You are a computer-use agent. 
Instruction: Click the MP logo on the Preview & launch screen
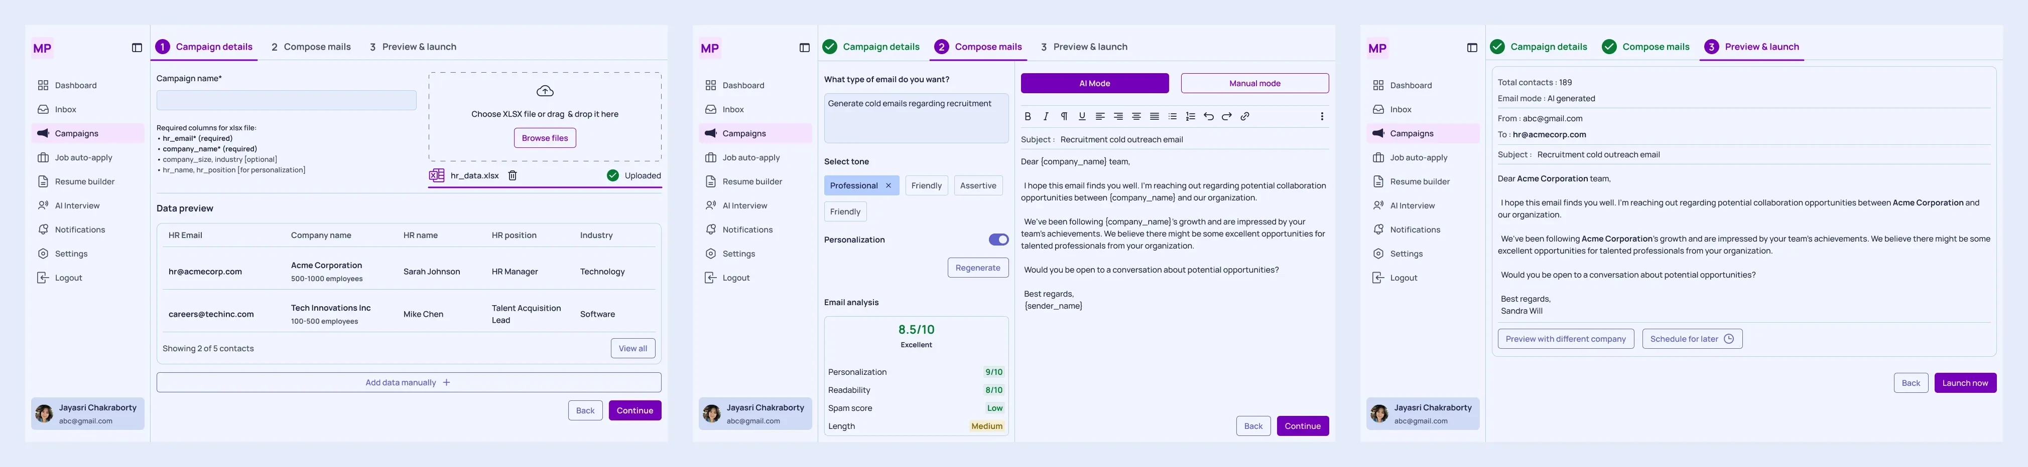pos(1378,48)
